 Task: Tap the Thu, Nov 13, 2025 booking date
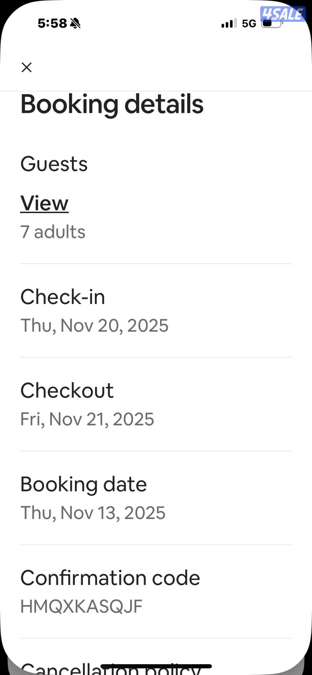tap(93, 513)
